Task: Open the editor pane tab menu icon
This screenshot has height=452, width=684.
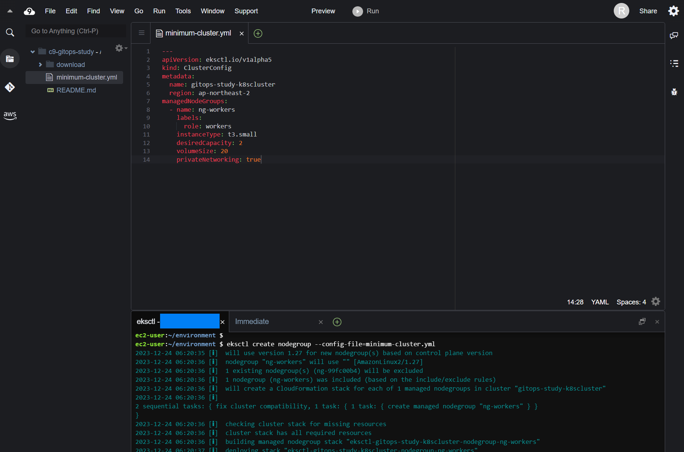Action: [x=141, y=33]
